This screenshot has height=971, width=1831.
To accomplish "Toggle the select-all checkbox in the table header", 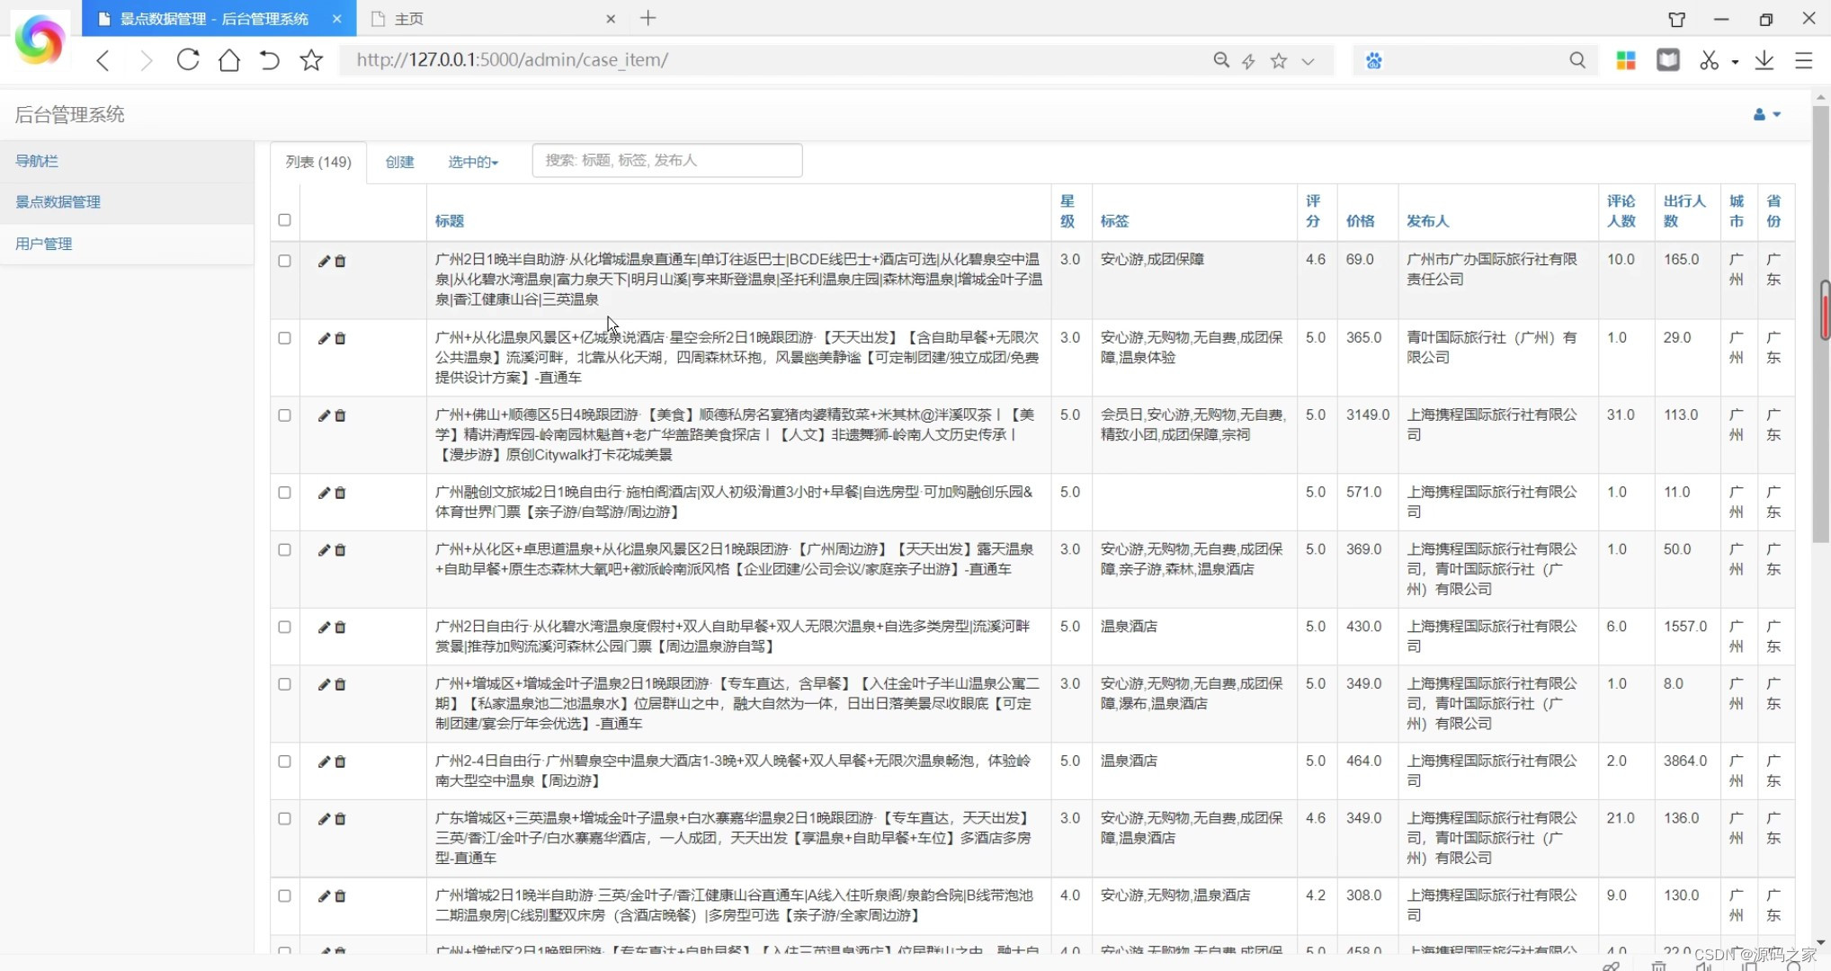I will click(x=284, y=219).
